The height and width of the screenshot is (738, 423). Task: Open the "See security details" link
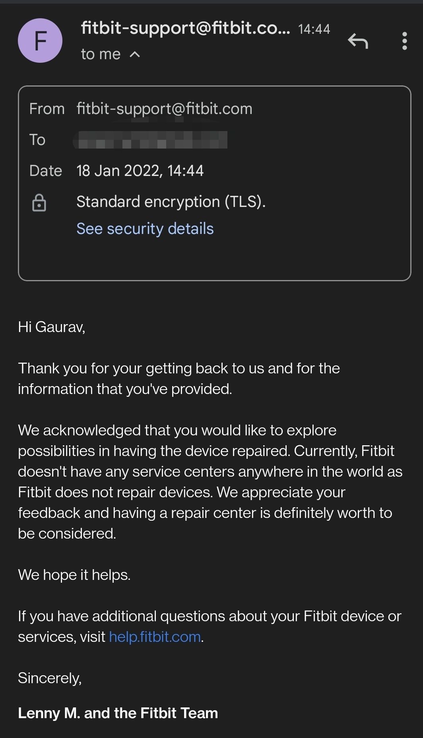(145, 229)
